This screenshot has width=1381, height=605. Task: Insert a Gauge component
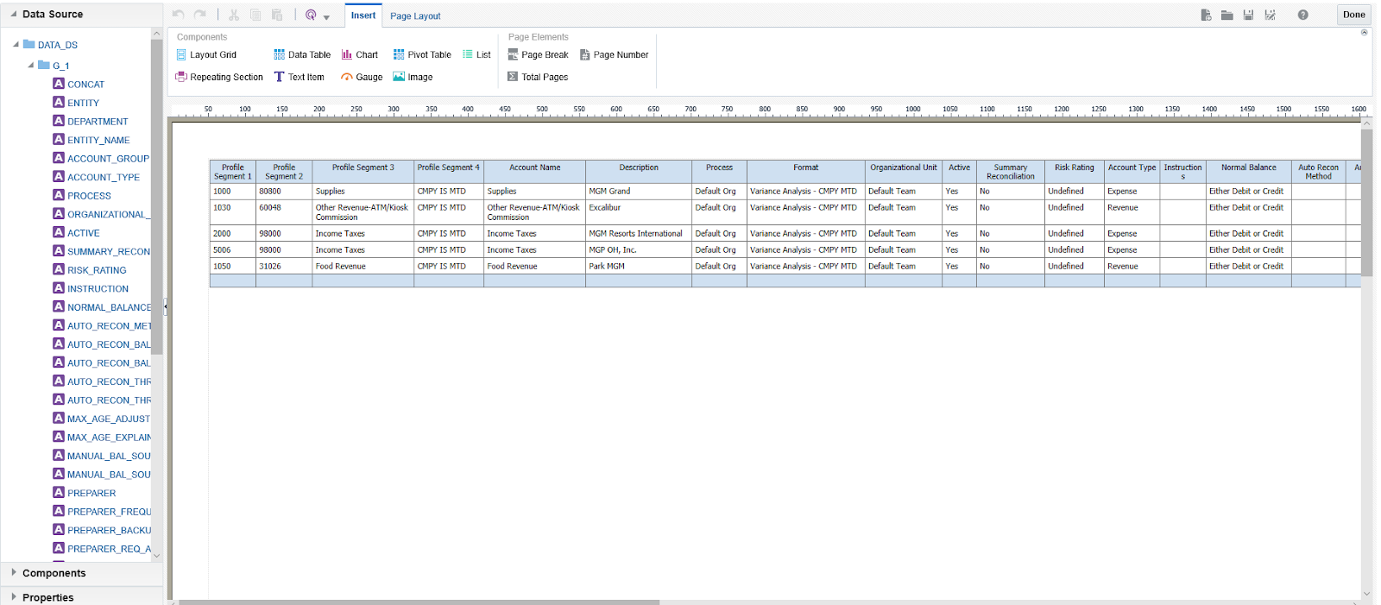coord(362,77)
